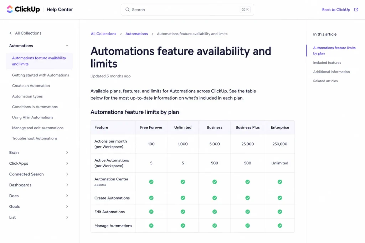Open Using AI in Automations article
The width and height of the screenshot is (365, 243).
(x=32, y=117)
